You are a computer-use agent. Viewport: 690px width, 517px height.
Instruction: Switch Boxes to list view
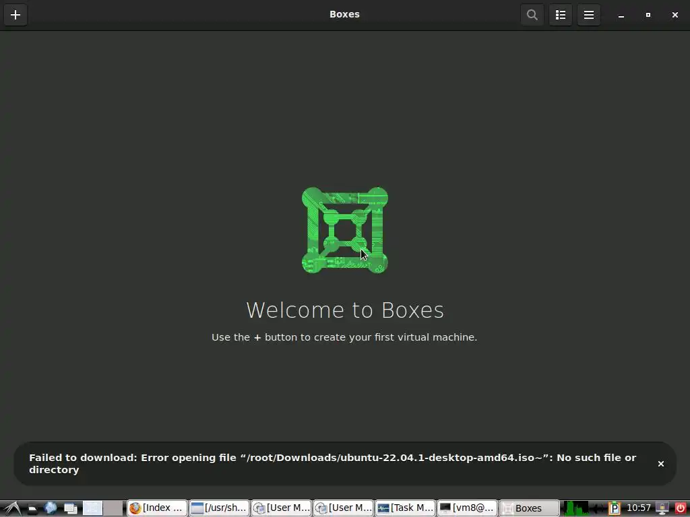pyautogui.click(x=560, y=15)
